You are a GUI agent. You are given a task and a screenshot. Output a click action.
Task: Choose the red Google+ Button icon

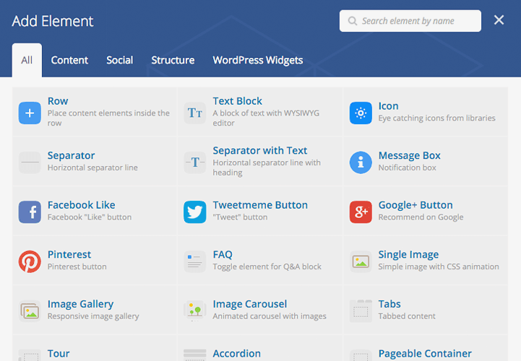coord(361,212)
